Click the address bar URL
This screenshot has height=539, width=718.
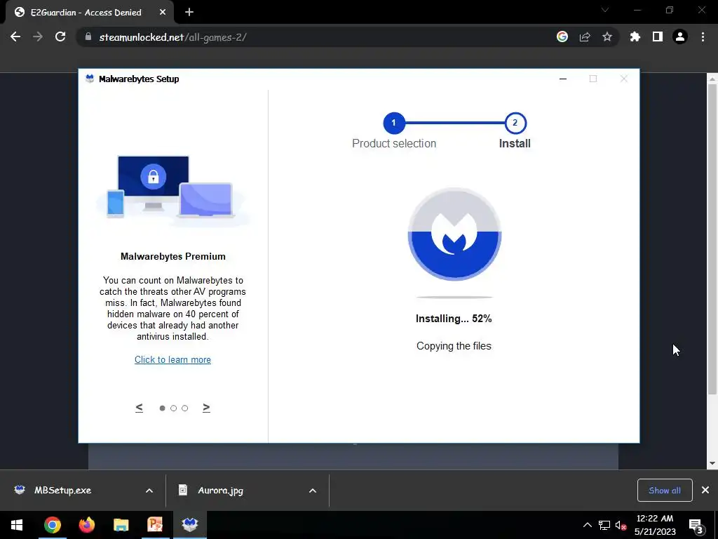(x=173, y=37)
